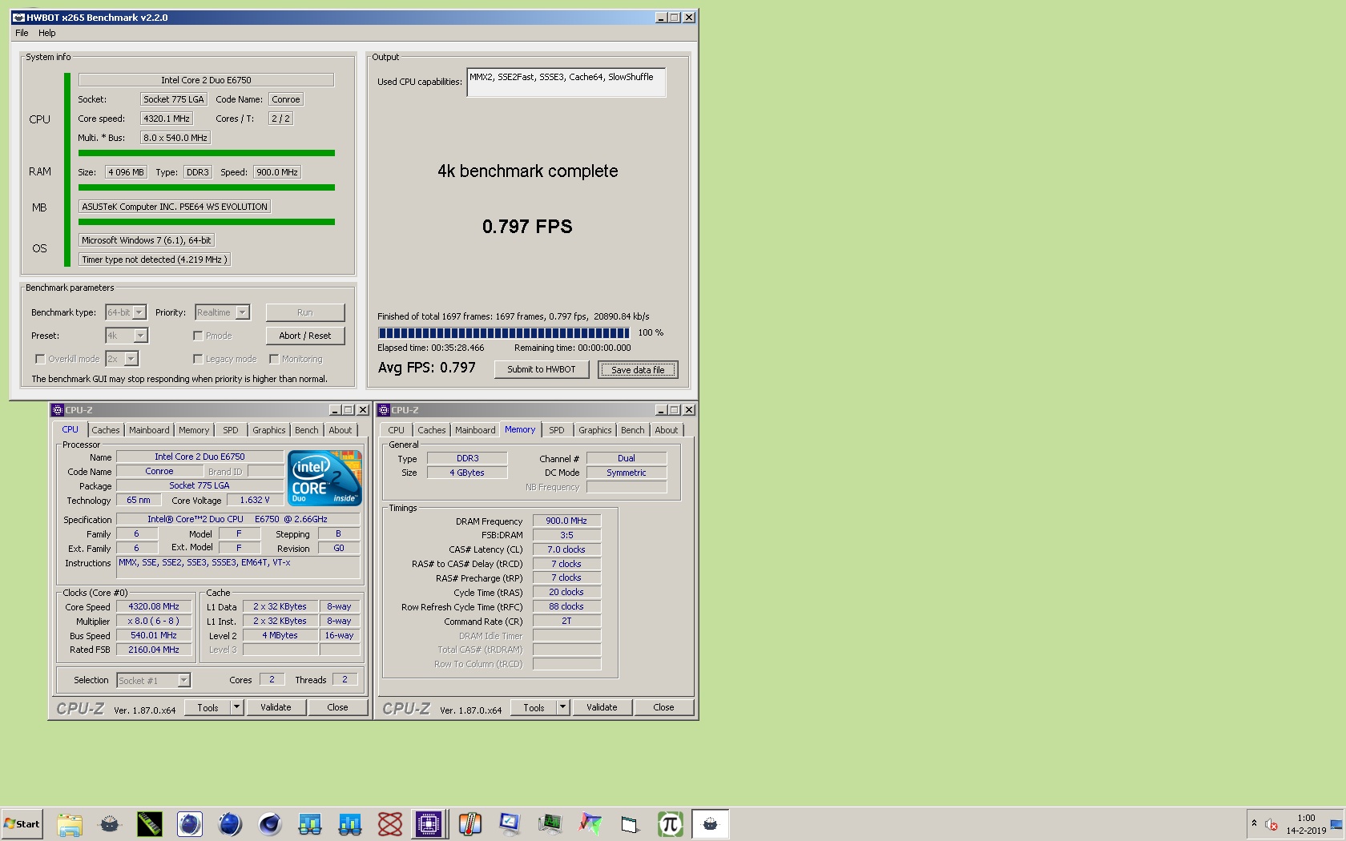1346x841 pixels.
Task: Open the framed blue globe taskbar icon
Action: point(190,823)
